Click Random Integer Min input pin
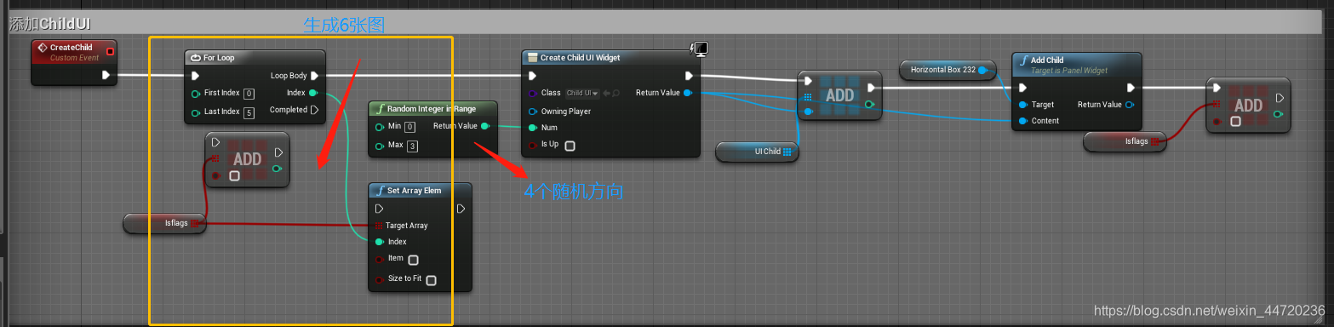Image resolution: width=1334 pixels, height=327 pixels. 380,126
